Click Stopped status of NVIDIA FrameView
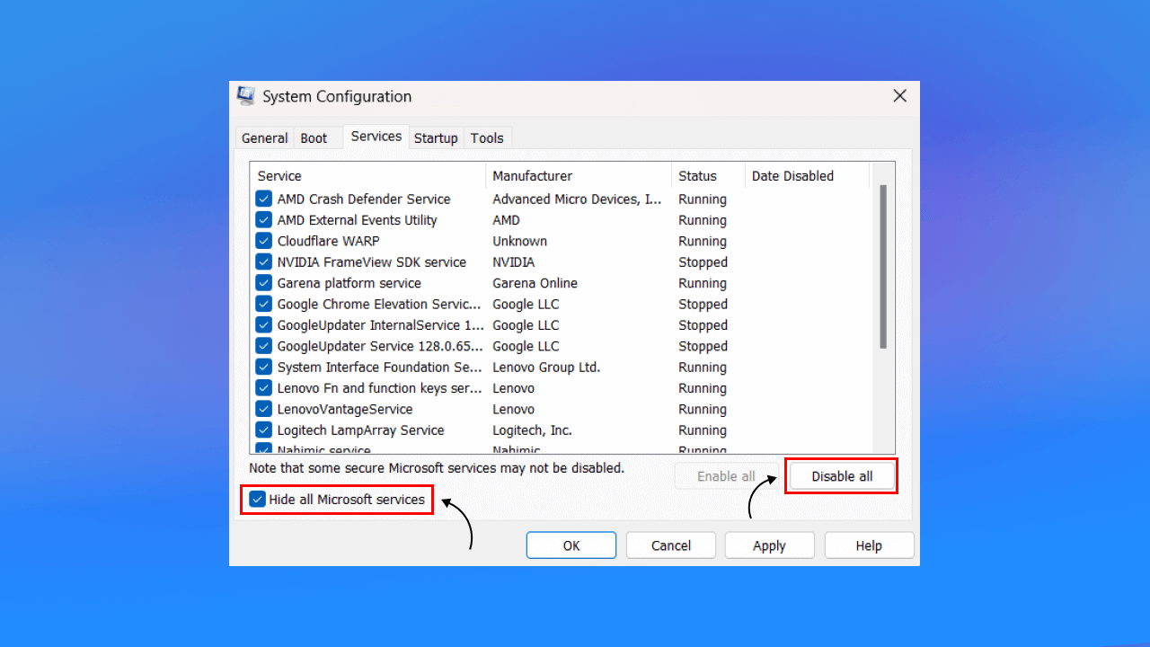 pyautogui.click(x=703, y=262)
